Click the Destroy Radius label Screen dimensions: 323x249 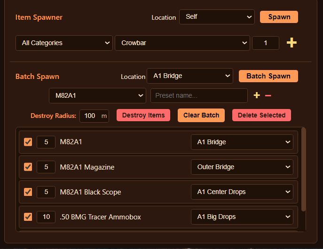coord(53,116)
